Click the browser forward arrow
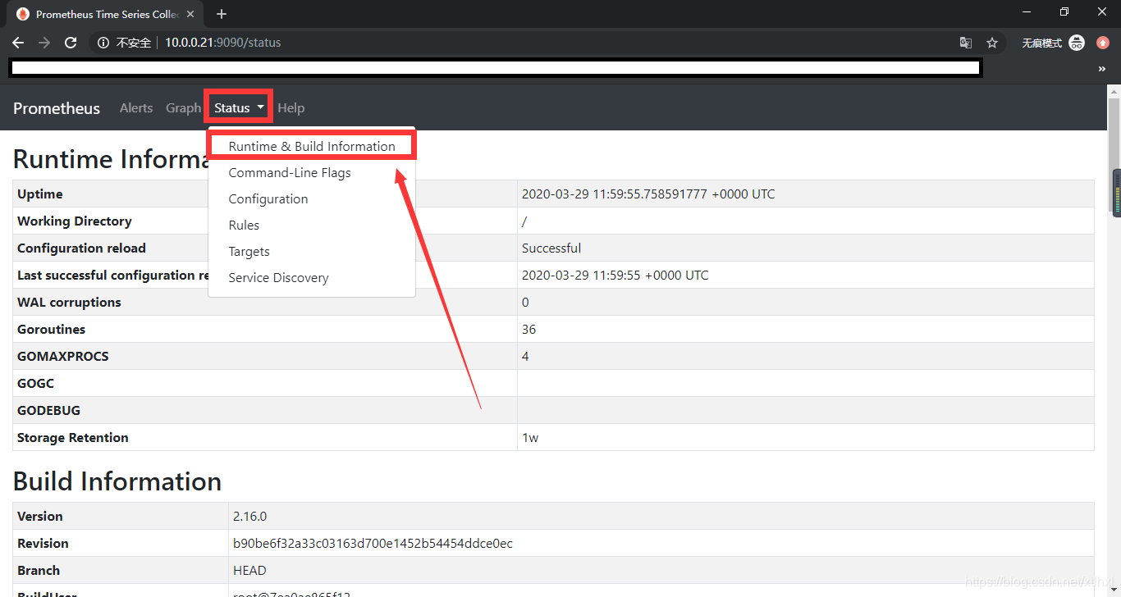 tap(44, 43)
